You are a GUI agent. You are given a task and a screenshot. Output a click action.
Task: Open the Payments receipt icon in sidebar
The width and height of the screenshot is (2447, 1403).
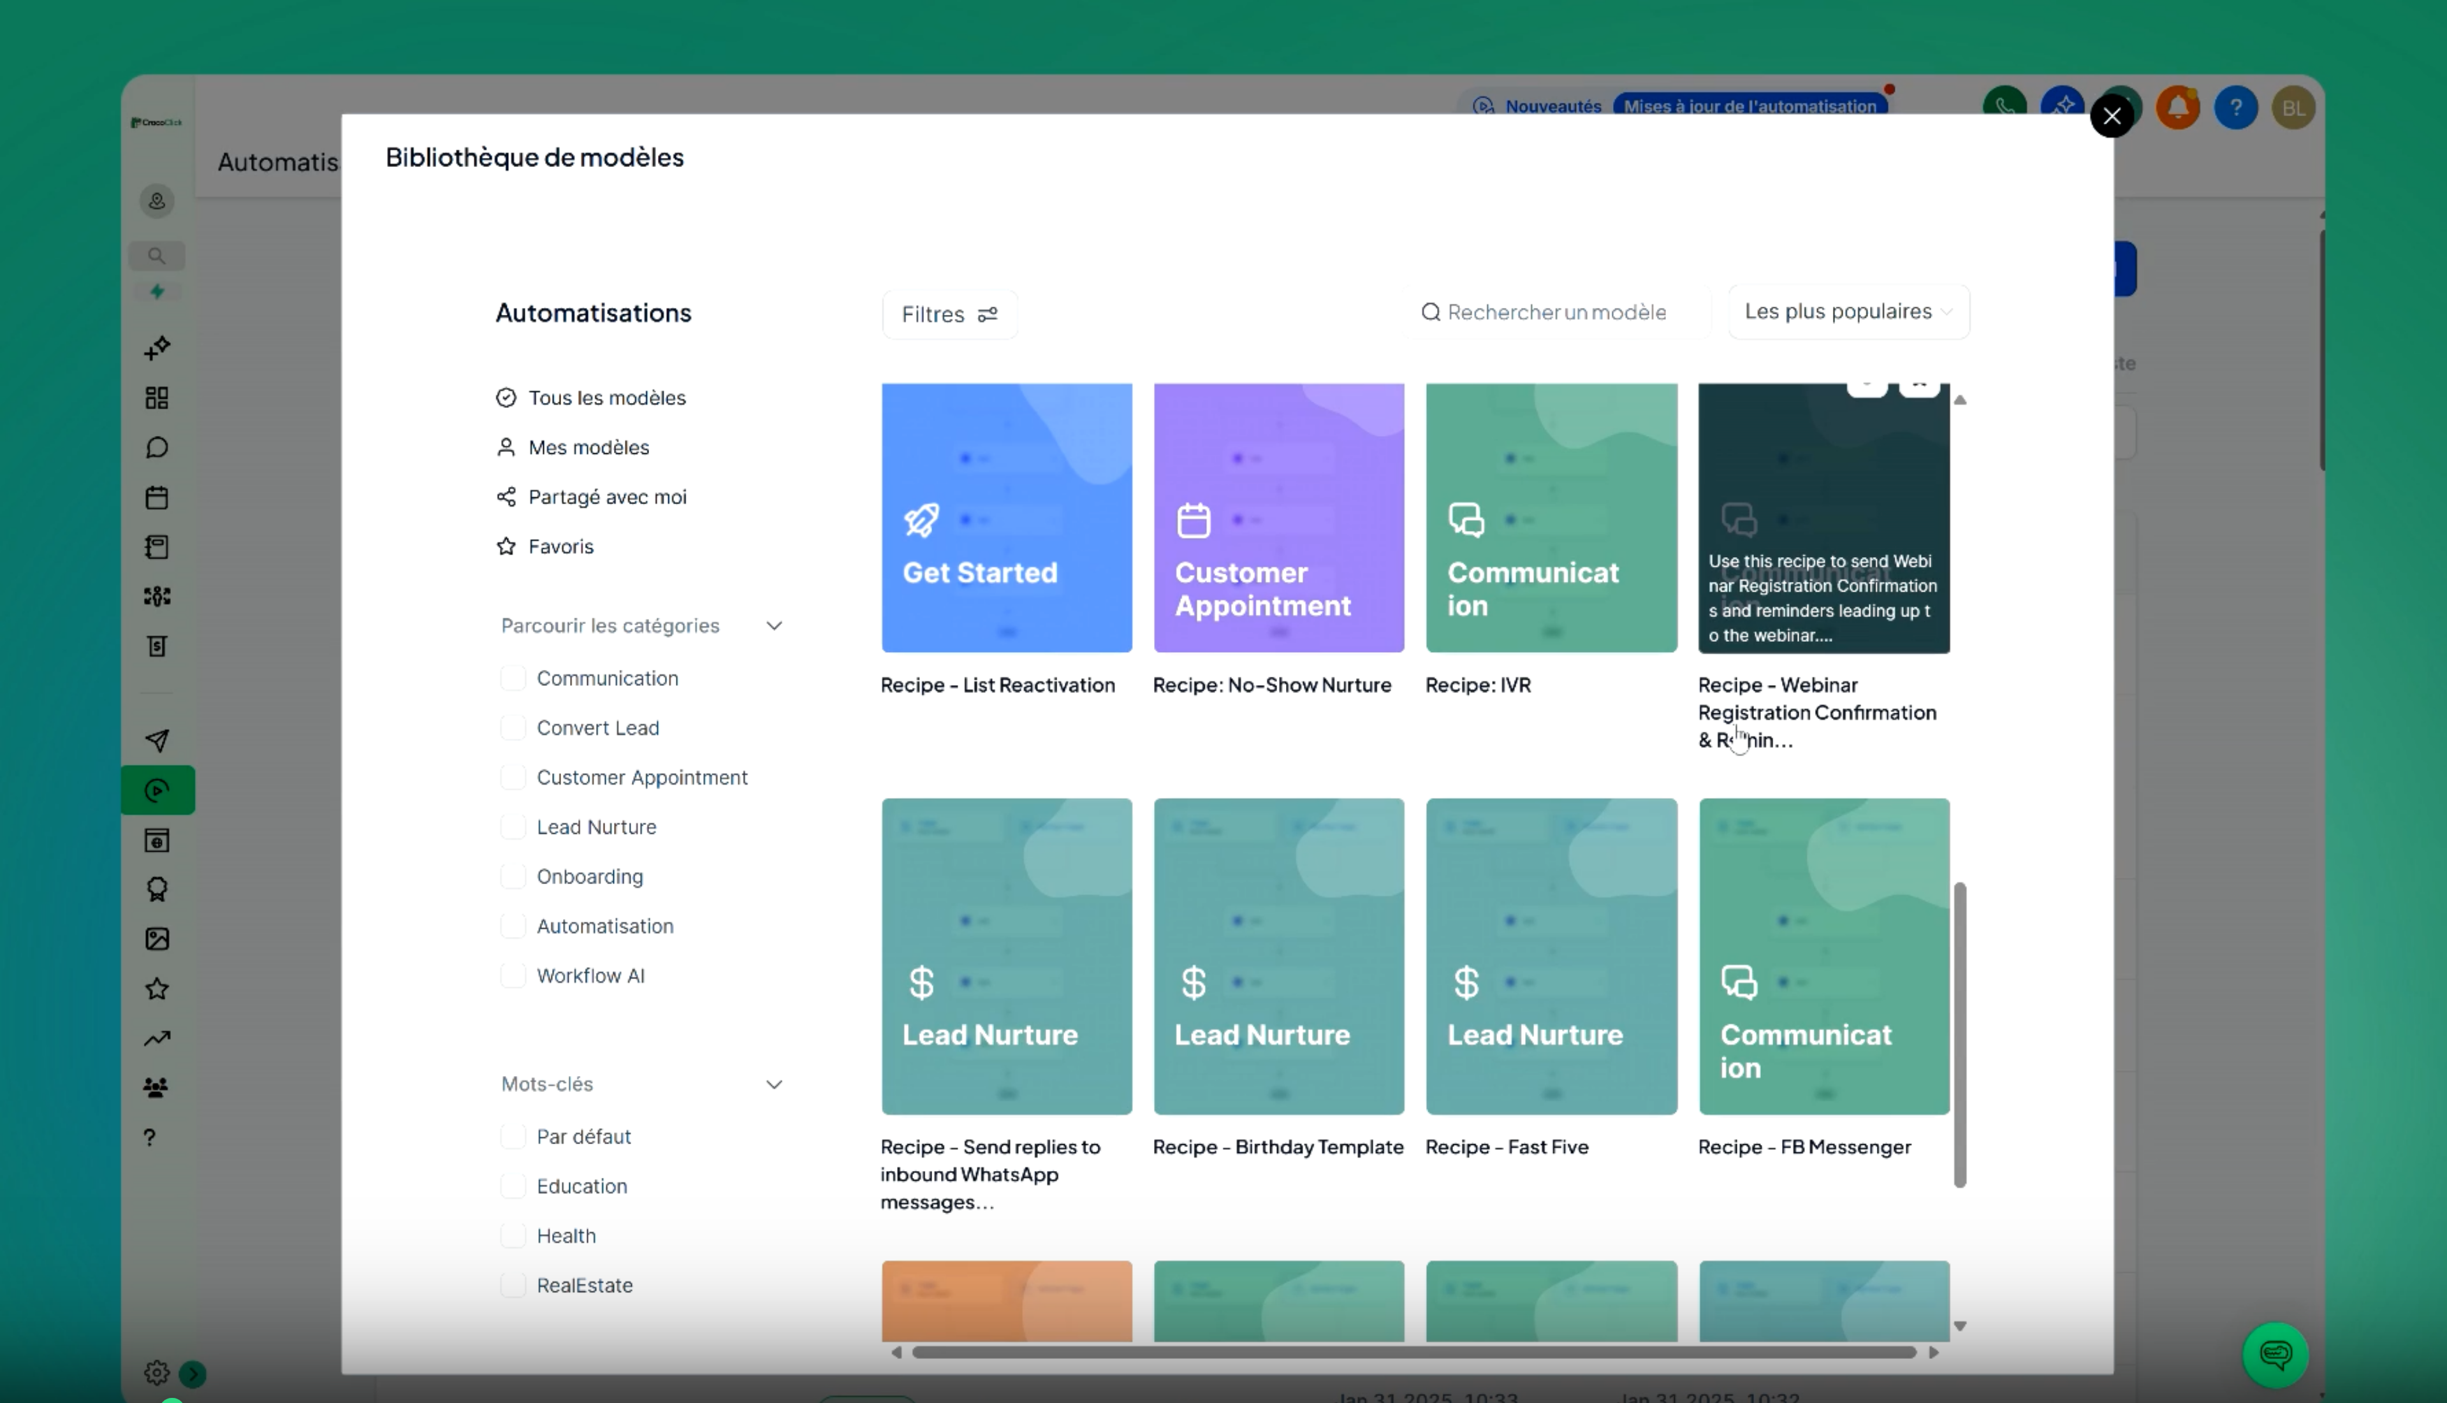click(157, 646)
